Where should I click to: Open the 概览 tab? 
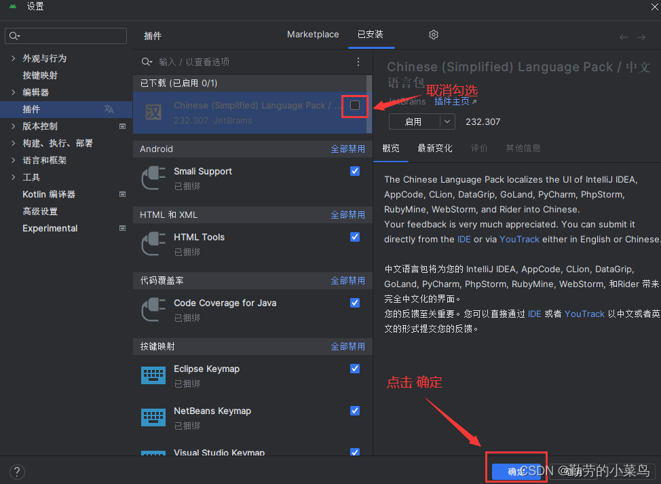point(391,148)
